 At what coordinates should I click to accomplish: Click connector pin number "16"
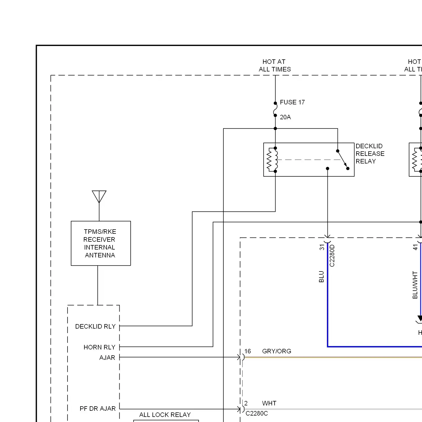(x=248, y=351)
